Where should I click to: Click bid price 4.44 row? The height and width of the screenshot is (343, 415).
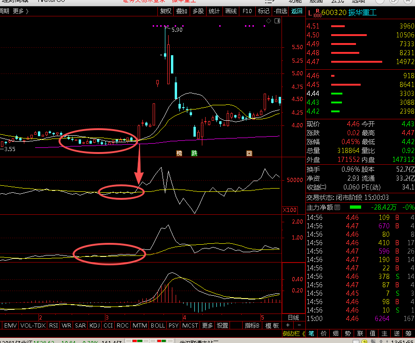(360, 94)
